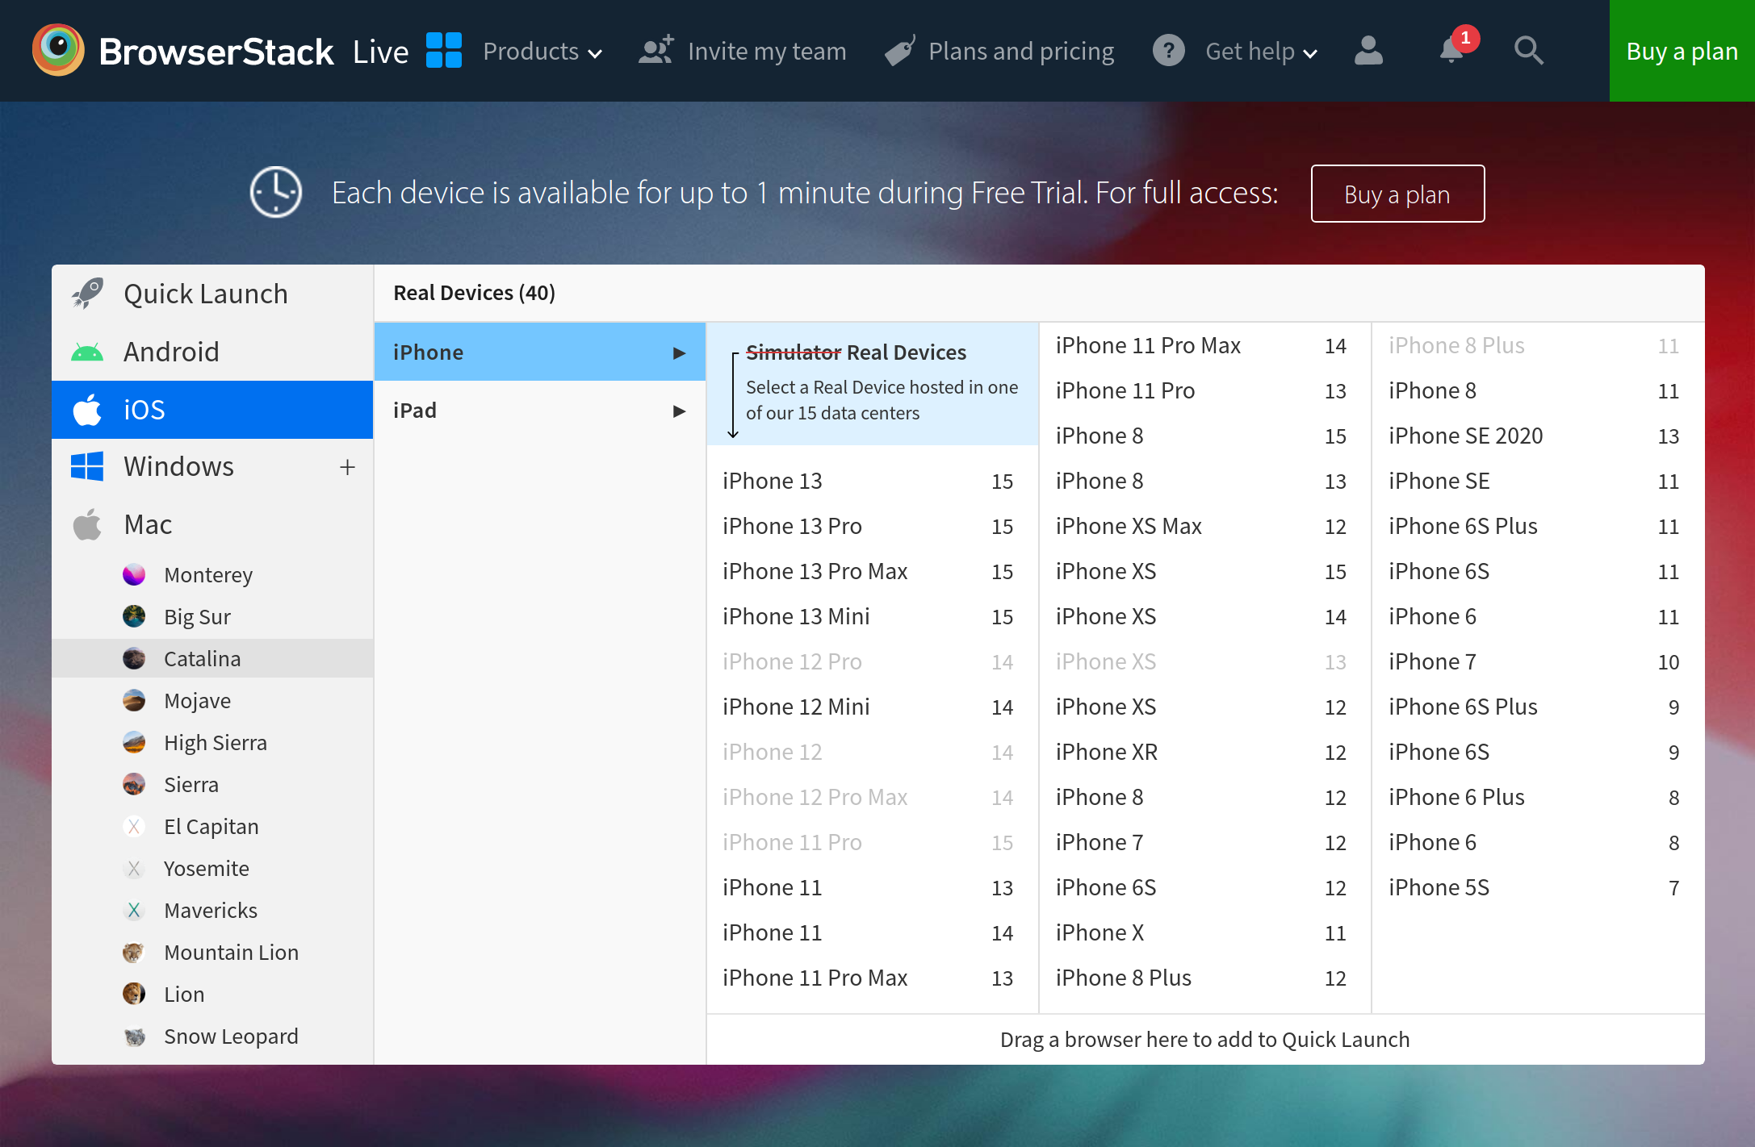Screen dimensions: 1755x1147
Task: Select the Windows platform icon
Action: click(87, 466)
